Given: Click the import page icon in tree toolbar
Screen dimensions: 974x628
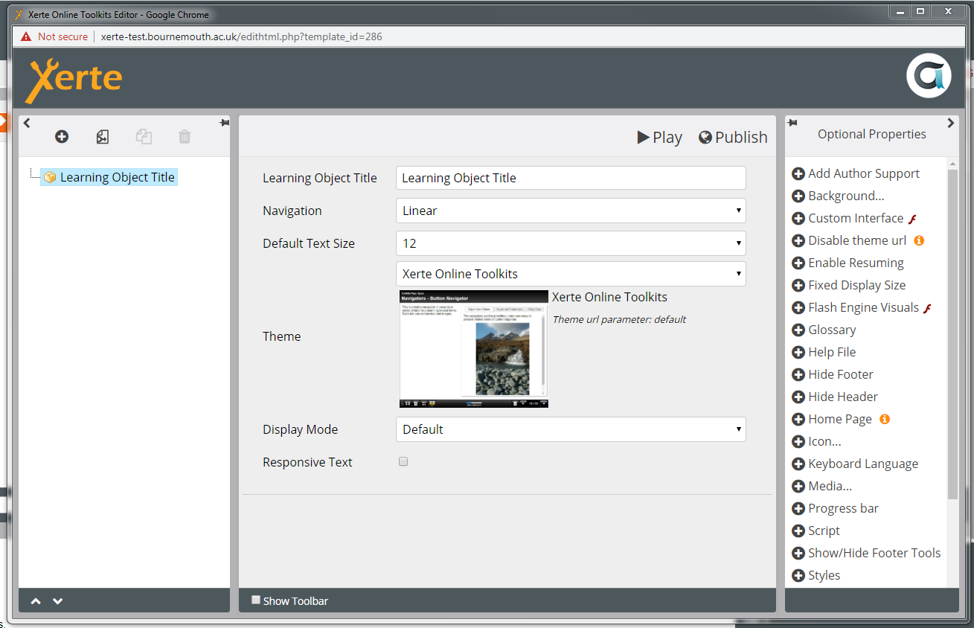Looking at the screenshot, I should point(103,136).
